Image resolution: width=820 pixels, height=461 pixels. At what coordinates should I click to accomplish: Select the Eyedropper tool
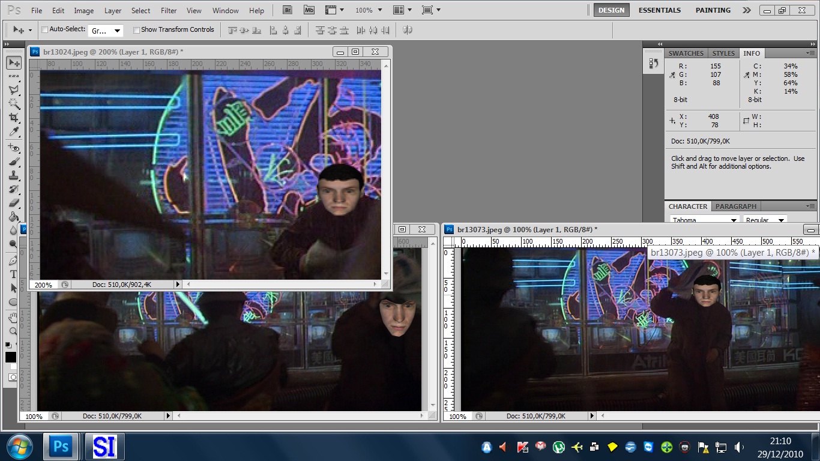[13, 132]
